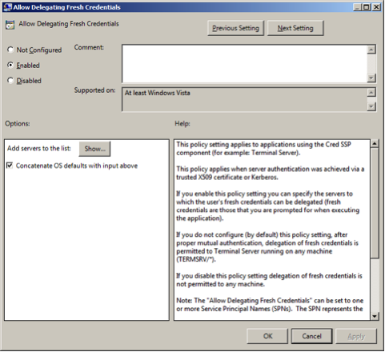Viewport: 385px width, 352px height.
Task: Go to Next Setting
Action: coord(295,28)
